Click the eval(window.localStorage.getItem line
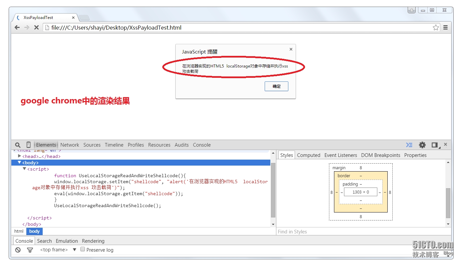 119,194
